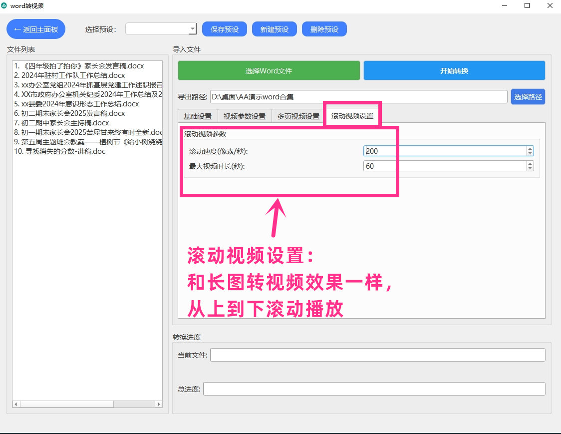The width and height of the screenshot is (561, 434).
Task: Switch to the 基础设置 tab
Action: coord(198,116)
